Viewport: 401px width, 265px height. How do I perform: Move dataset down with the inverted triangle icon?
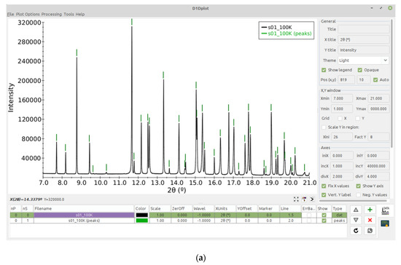tap(356, 220)
